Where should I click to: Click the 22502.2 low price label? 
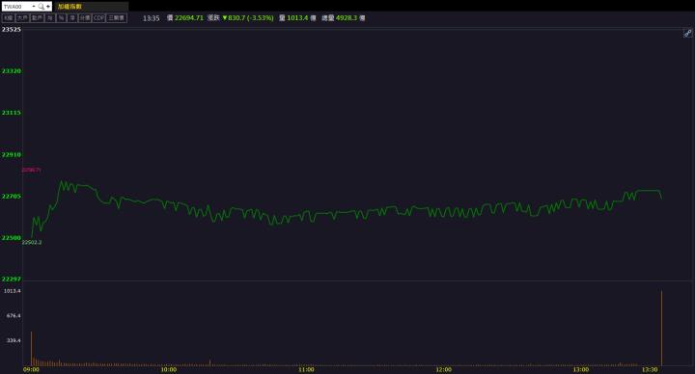32,243
